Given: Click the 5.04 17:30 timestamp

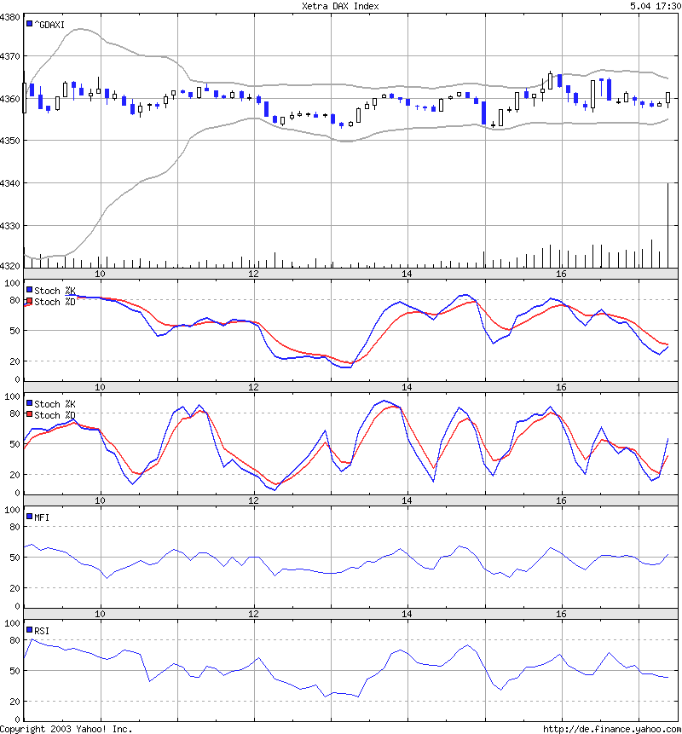Looking at the screenshot, I should 656,6.
